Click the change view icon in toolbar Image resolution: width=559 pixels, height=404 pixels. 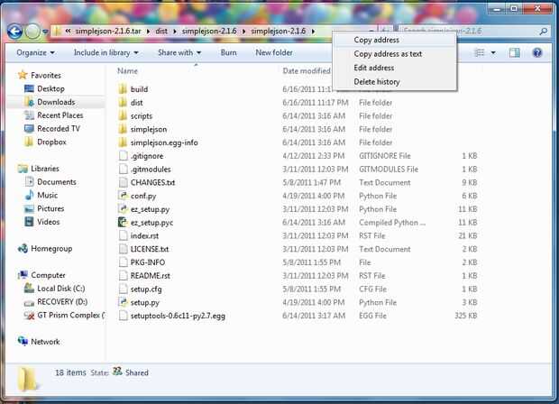point(480,53)
